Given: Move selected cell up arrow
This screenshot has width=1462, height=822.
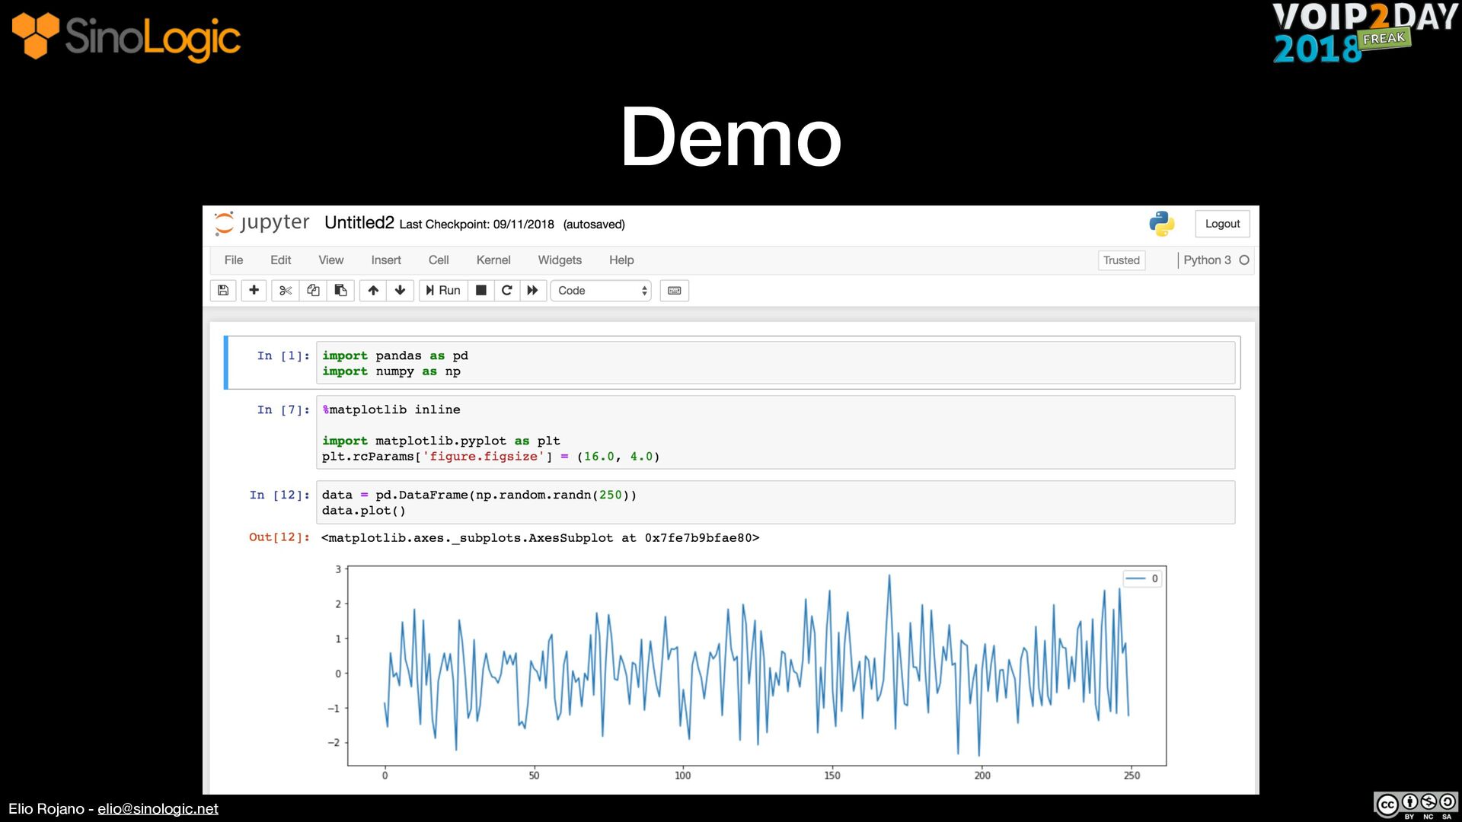Looking at the screenshot, I should click(x=373, y=290).
